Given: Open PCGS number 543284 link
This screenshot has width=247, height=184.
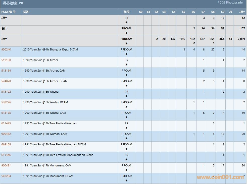Looking at the screenshot, I should pyautogui.click(x=6, y=176).
